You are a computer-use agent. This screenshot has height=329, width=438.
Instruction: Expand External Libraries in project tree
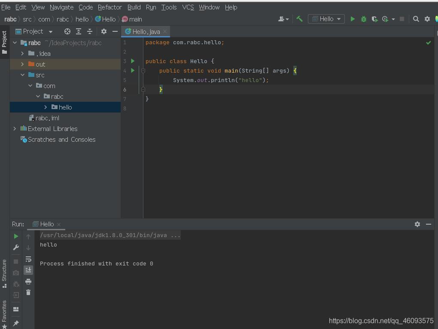[x=15, y=128]
